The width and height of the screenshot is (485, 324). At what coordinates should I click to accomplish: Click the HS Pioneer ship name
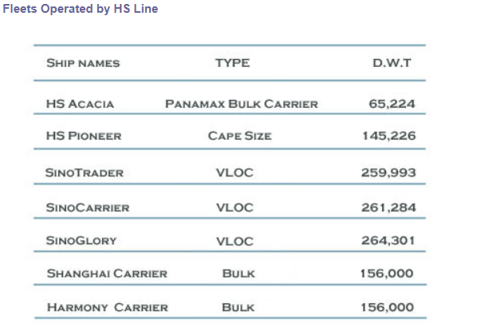tap(85, 136)
